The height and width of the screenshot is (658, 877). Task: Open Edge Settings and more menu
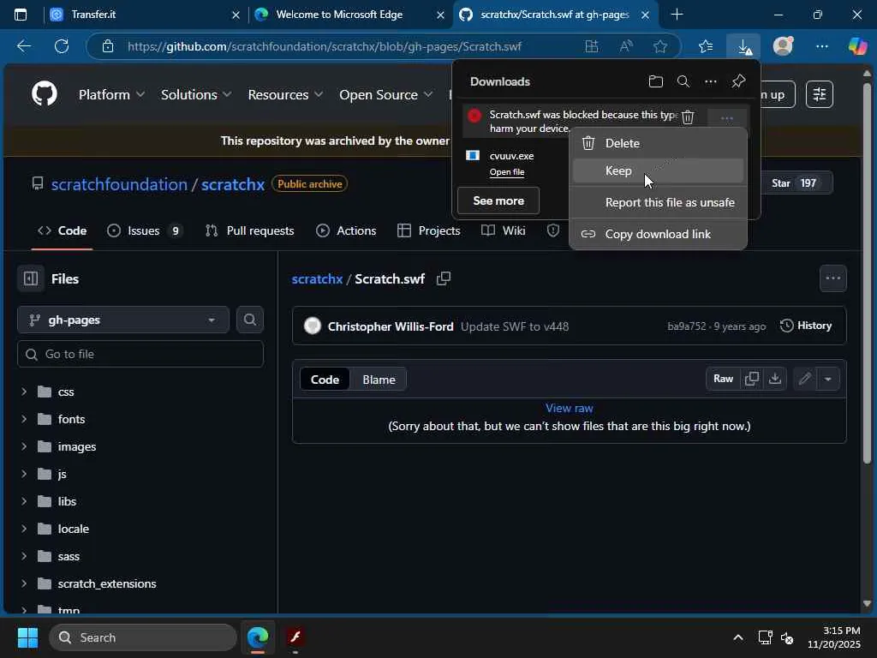821,46
